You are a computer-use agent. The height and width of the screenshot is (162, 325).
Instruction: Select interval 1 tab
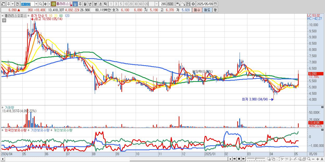(111, 4)
